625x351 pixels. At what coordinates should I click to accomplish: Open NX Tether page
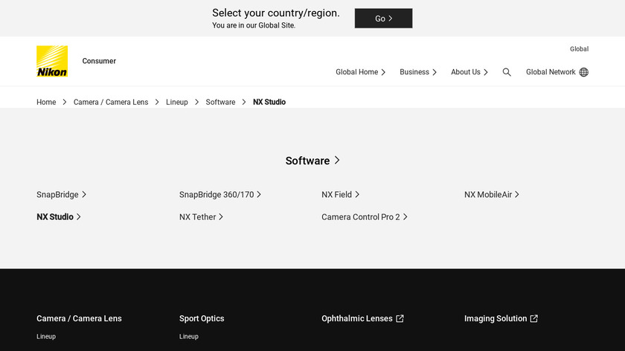point(201,216)
